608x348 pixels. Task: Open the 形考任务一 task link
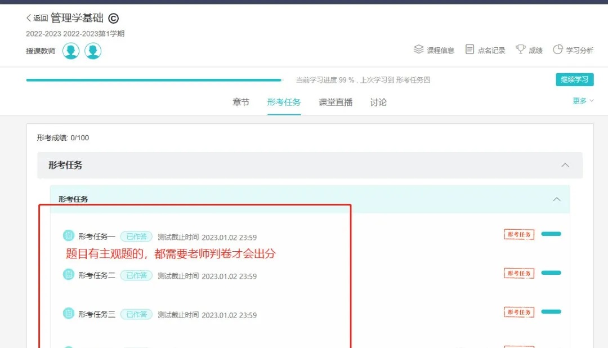tap(97, 237)
